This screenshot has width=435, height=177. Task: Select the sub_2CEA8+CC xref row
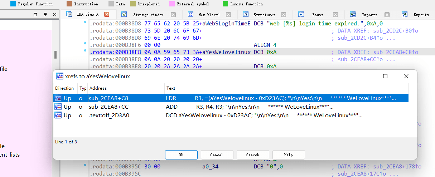pos(231,107)
